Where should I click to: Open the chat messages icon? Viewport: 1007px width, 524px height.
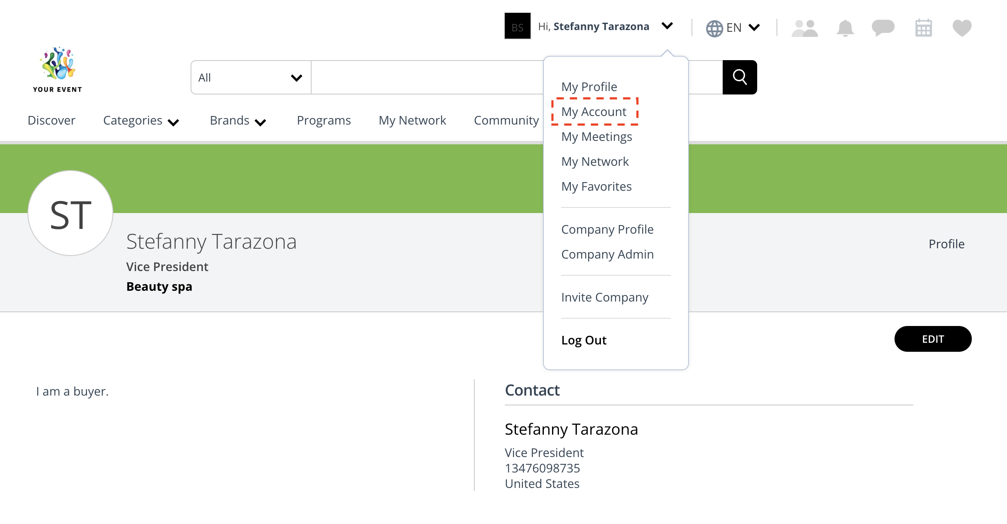(x=883, y=27)
